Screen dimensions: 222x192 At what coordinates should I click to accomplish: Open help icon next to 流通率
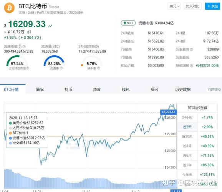click(x=61, y=68)
